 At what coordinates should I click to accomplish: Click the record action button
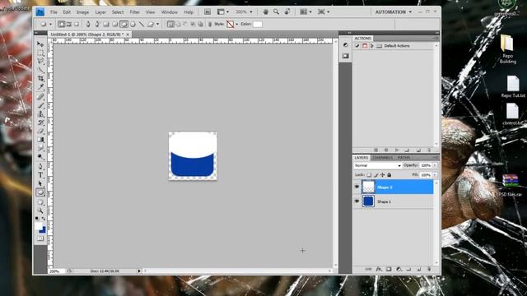click(386, 150)
